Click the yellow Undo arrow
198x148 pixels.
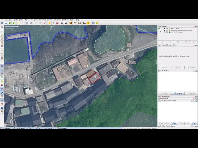[19, 23]
